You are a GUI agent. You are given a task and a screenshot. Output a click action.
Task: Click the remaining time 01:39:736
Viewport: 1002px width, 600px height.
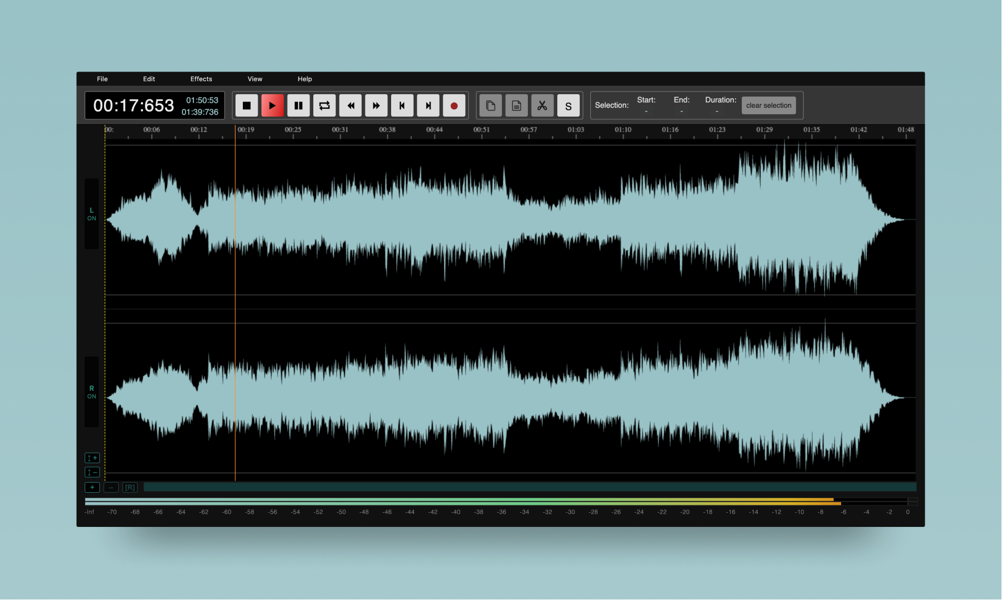pyautogui.click(x=200, y=112)
